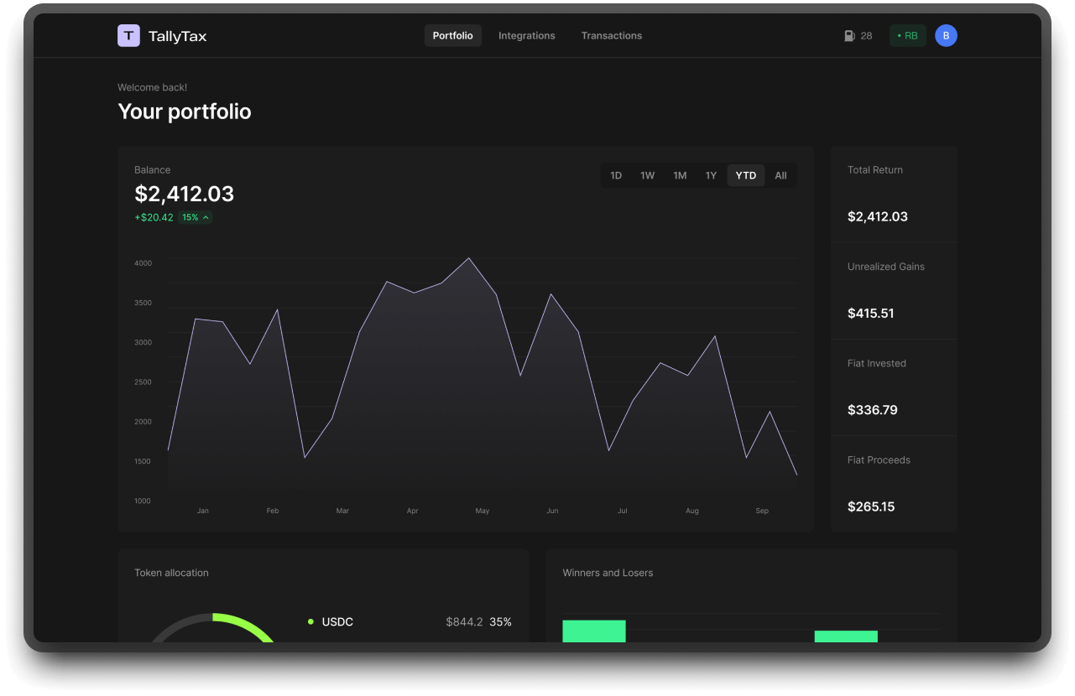Screen dimensions: 1075x696
Task: Set chart range to 1Y
Action: (711, 175)
